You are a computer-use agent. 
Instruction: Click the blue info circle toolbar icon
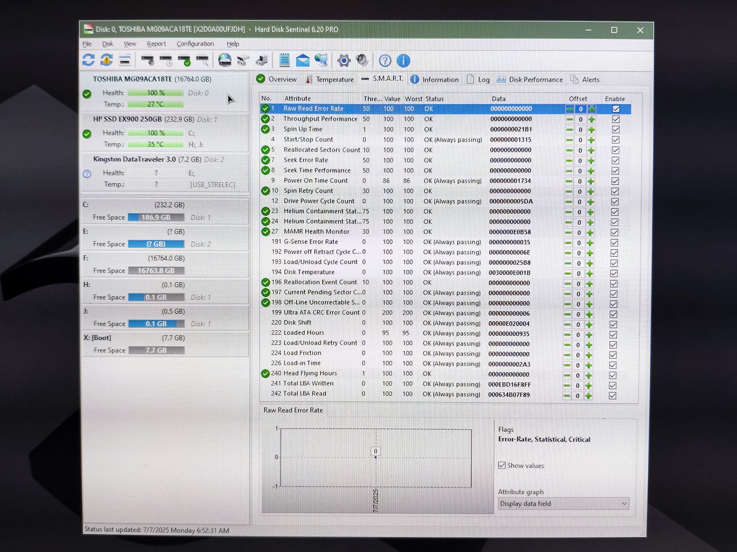[x=403, y=61]
